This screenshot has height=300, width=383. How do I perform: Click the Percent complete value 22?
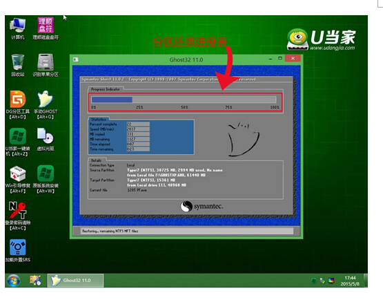138,124
